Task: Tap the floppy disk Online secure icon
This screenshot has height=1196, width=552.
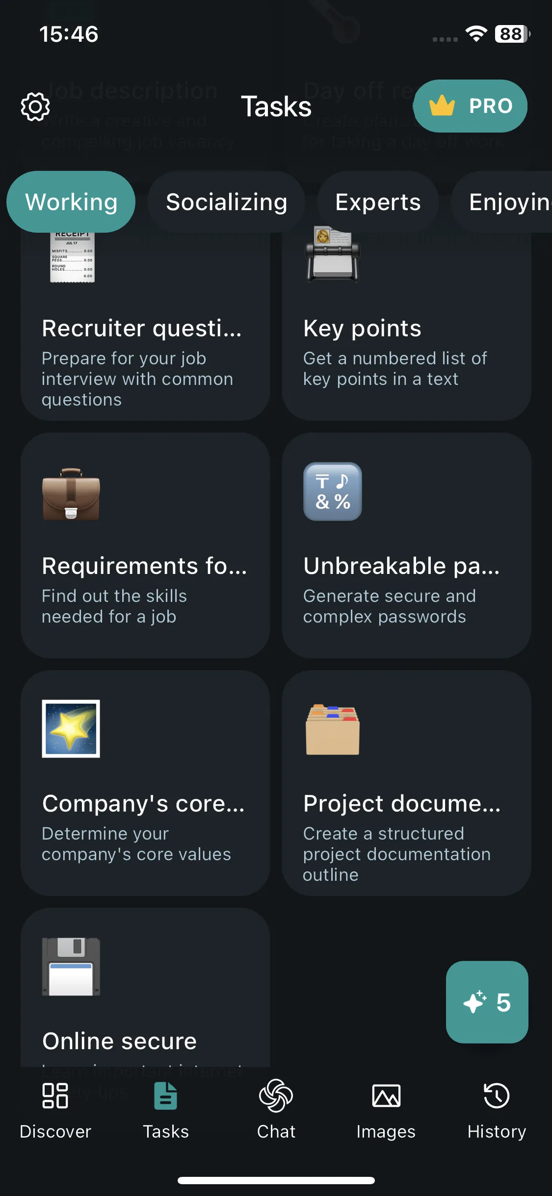Action: 71,966
